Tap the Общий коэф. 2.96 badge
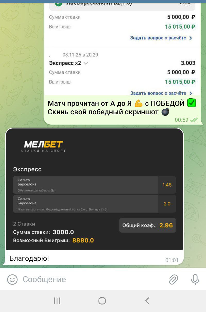206x312 pixels. tap(148, 225)
